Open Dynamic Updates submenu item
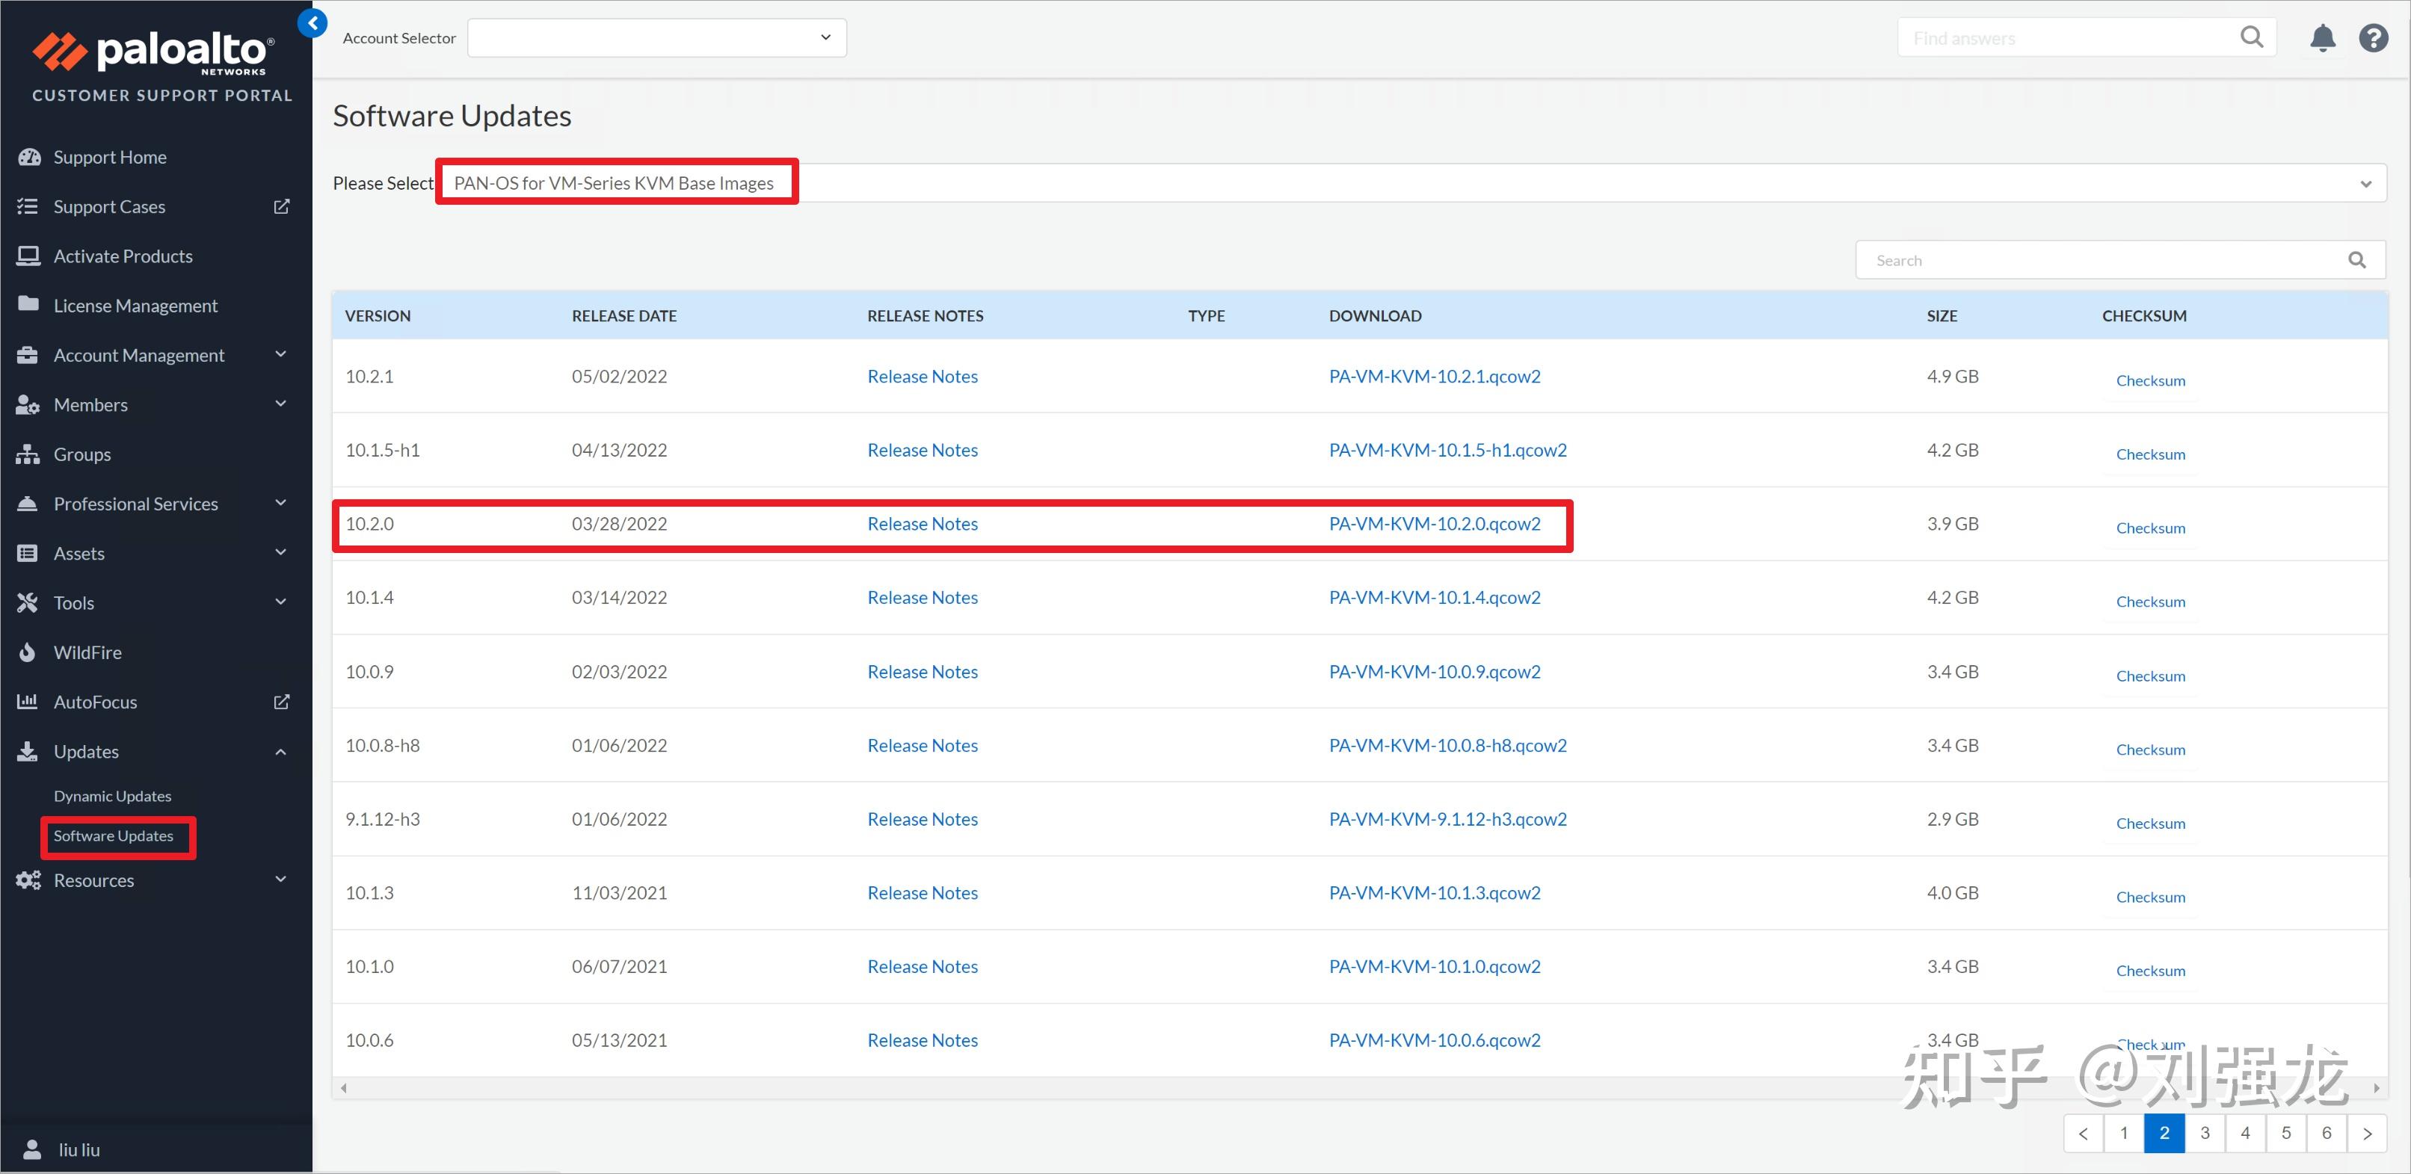The image size is (2411, 1174). pyautogui.click(x=112, y=795)
